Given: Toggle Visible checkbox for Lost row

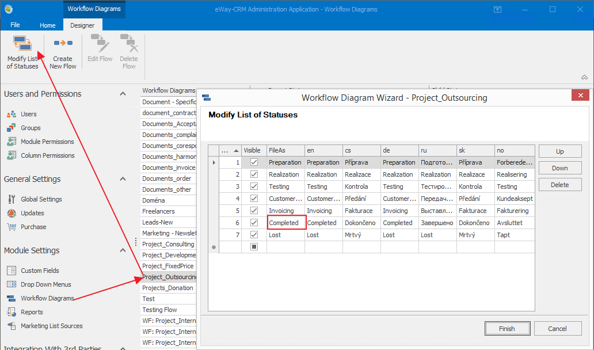Looking at the screenshot, I should click(254, 235).
